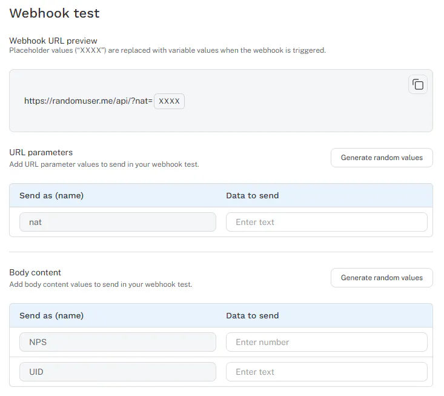This screenshot has width=444, height=396.
Task: Focus the Enter number field for NPS
Action: tap(326, 342)
